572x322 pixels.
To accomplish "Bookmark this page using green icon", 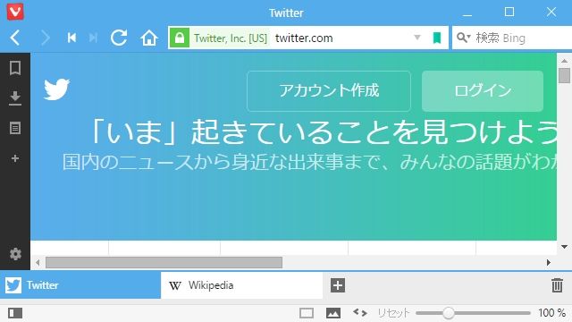I will tap(437, 38).
